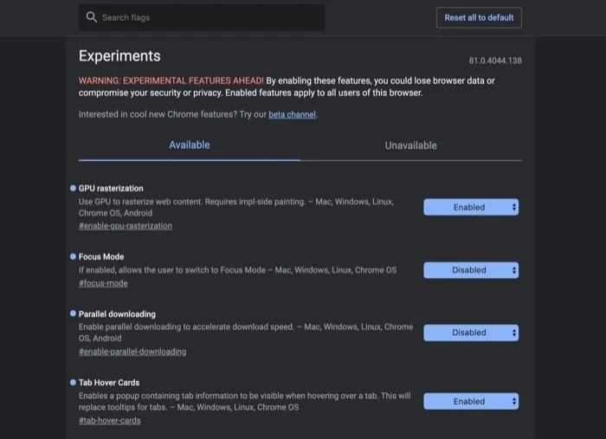Switch to the Unavailable tab
This screenshot has width=606, height=439.
click(x=410, y=145)
